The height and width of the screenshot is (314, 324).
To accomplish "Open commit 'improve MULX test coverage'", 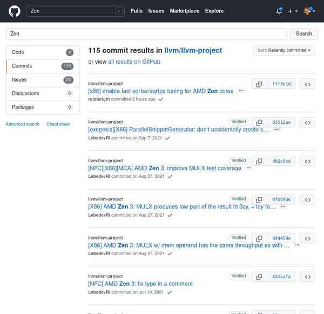I will (x=165, y=168).
